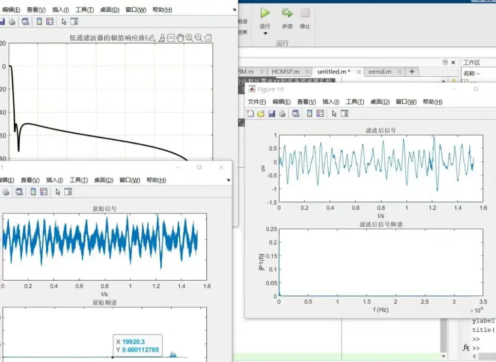Open the dropdown arrow under Run
The width and height of the screenshot is (496, 362).
click(265, 34)
